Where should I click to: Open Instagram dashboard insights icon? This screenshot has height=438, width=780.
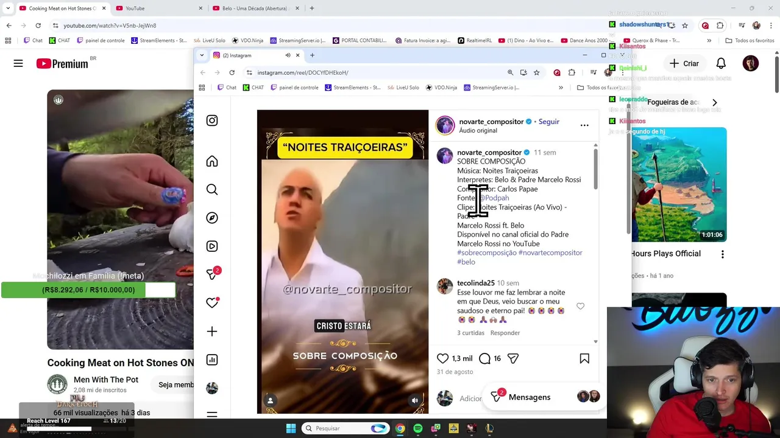click(x=212, y=360)
